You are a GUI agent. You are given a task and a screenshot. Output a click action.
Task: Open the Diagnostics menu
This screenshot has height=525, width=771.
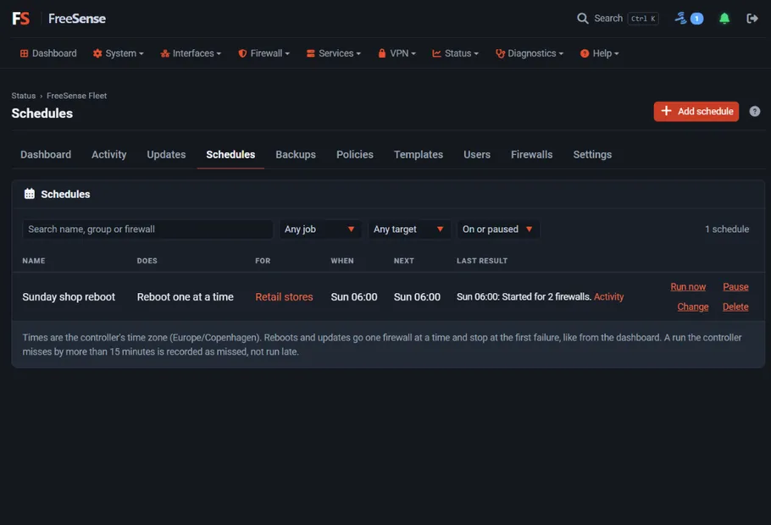click(x=530, y=53)
